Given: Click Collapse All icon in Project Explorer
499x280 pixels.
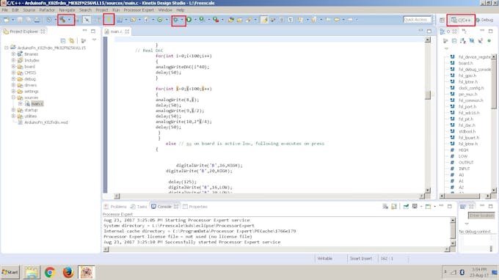Looking at the screenshot, I should (x=63, y=41).
